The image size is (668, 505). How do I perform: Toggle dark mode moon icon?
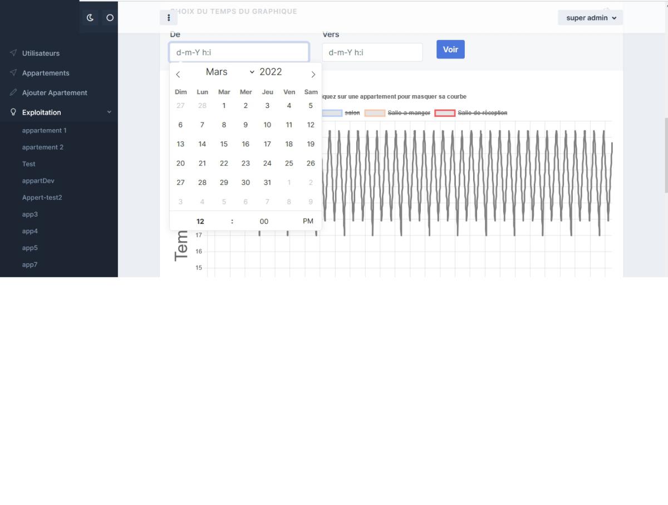tap(91, 18)
